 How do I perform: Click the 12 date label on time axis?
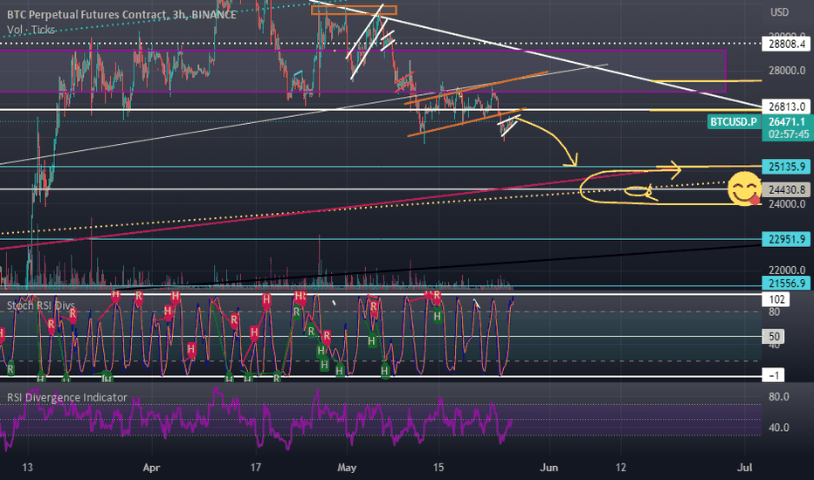[x=621, y=468]
